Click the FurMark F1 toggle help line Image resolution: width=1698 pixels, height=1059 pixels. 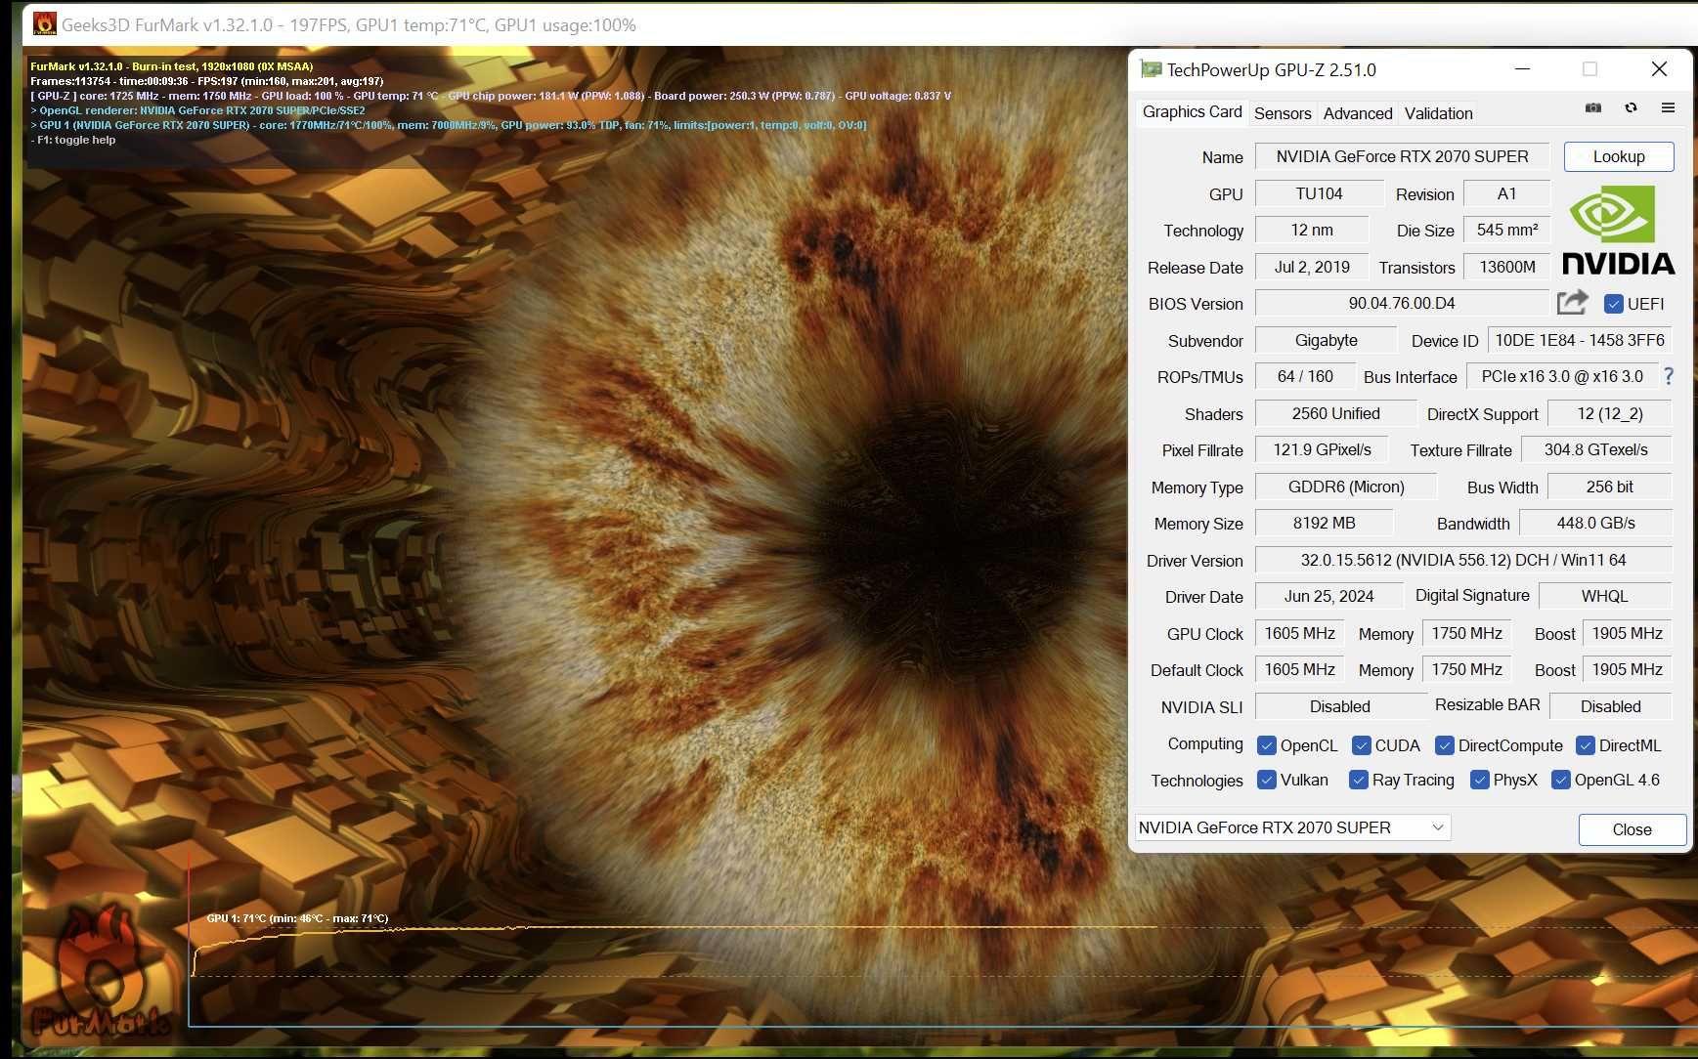(73, 140)
